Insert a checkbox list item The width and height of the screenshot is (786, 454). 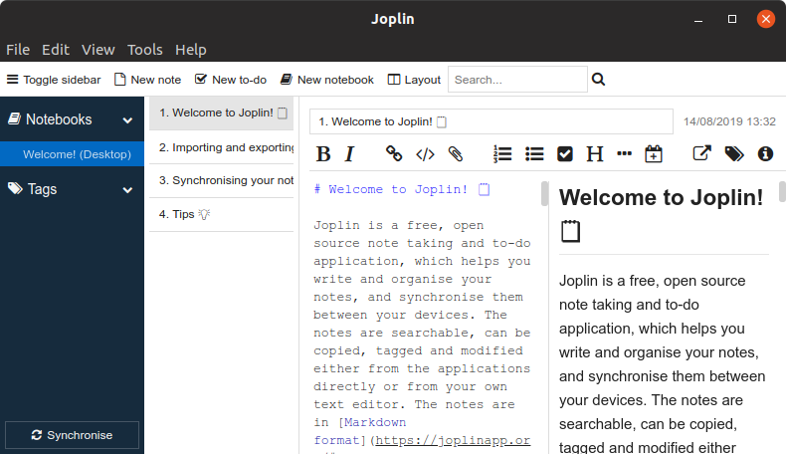pos(565,153)
